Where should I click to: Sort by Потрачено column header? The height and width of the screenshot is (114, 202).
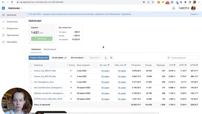pos(136,65)
